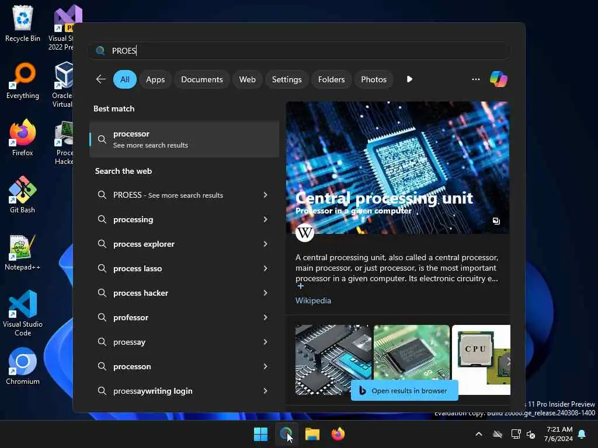The width and height of the screenshot is (598, 448).
Task: Select the 'process lasso' suggestion text
Action: tap(138, 268)
